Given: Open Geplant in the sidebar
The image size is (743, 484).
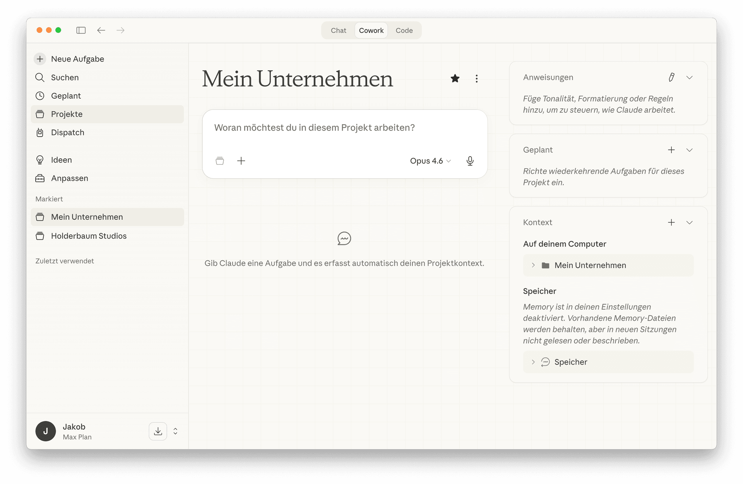Looking at the screenshot, I should (108, 96).
